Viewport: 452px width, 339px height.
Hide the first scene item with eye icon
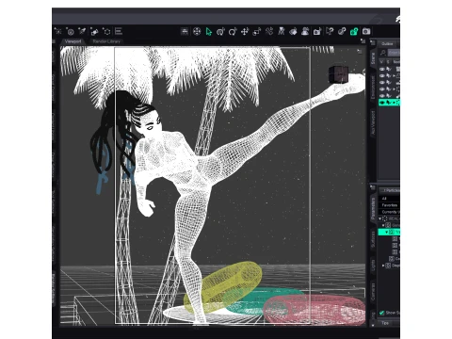pyautogui.click(x=382, y=70)
